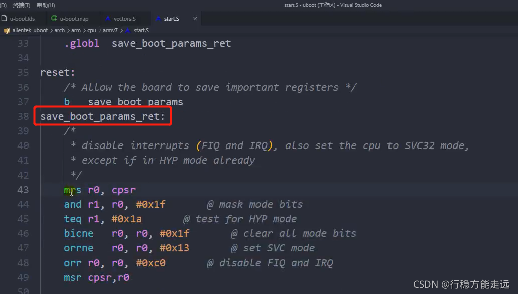Click alientek_uboot breadcrumb folder icon

click(x=7, y=31)
